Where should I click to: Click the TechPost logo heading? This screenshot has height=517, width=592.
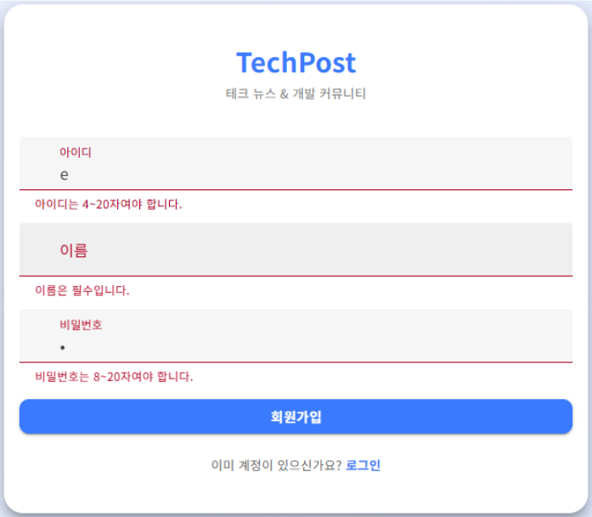tap(296, 62)
